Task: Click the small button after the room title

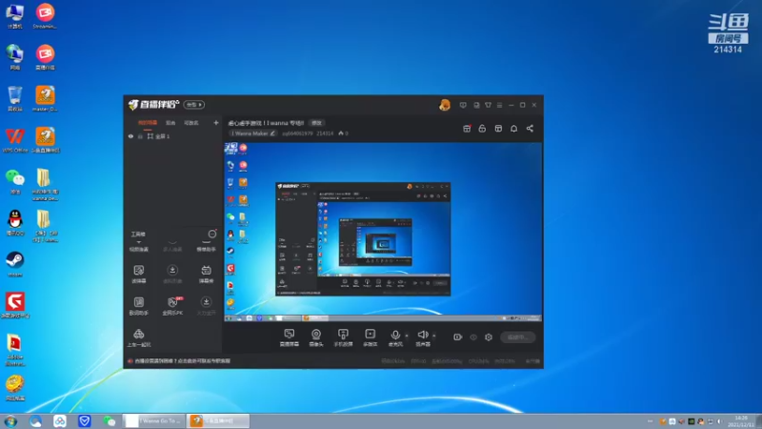Action: click(317, 123)
